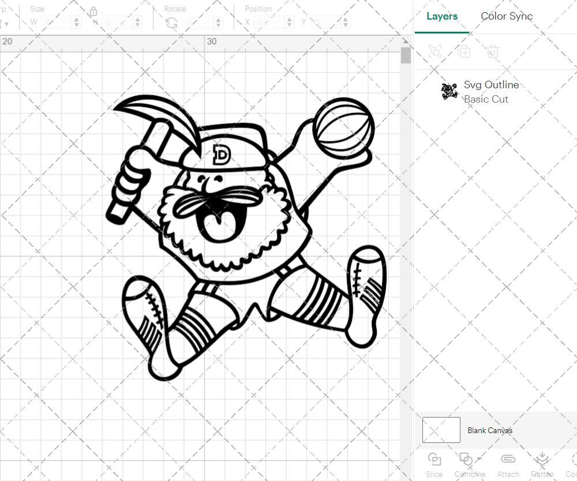Click the Blank Canvas white color swatch
577x481 pixels.
click(x=441, y=430)
